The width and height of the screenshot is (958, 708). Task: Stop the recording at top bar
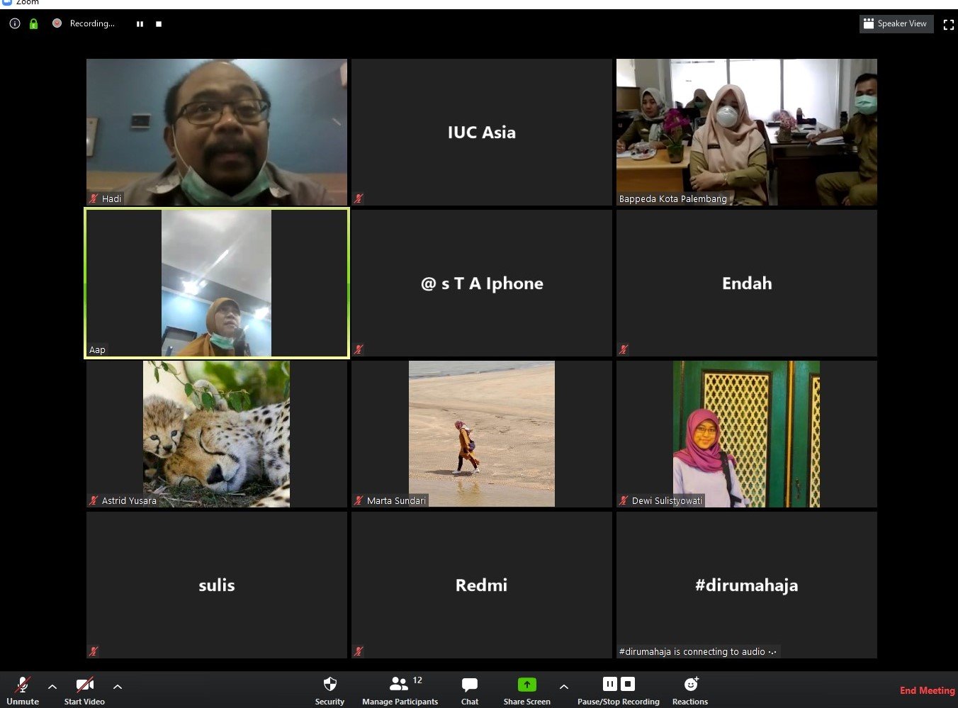coord(159,24)
